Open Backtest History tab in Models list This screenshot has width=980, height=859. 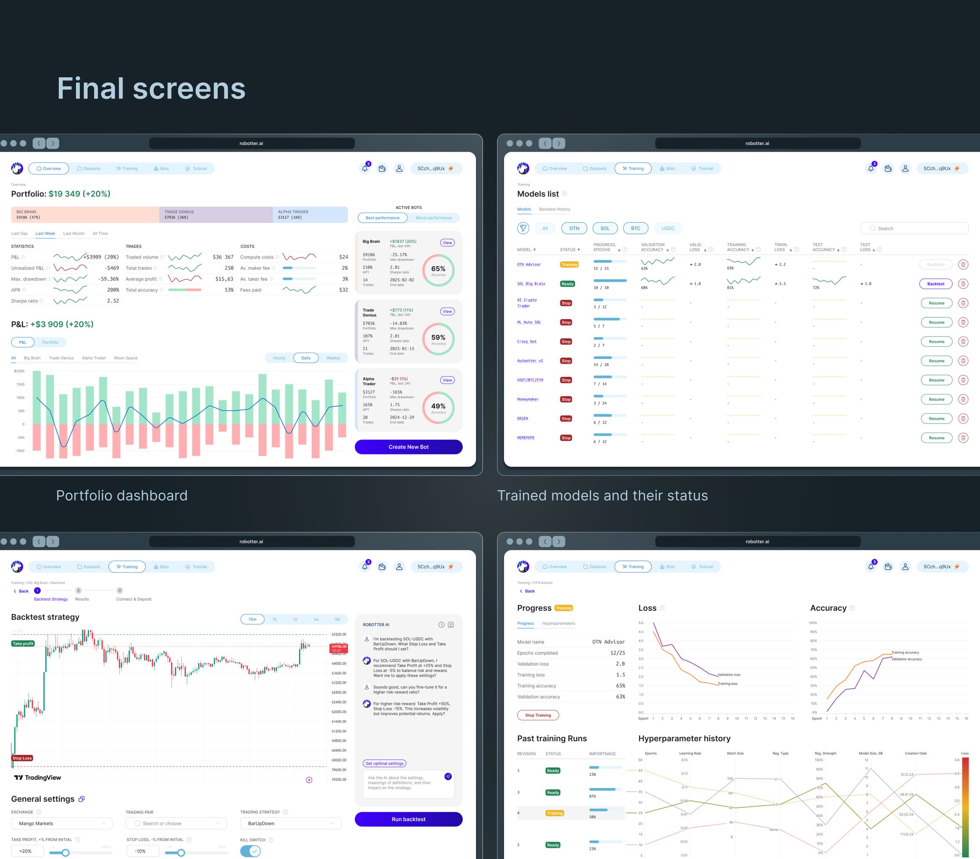click(555, 209)
